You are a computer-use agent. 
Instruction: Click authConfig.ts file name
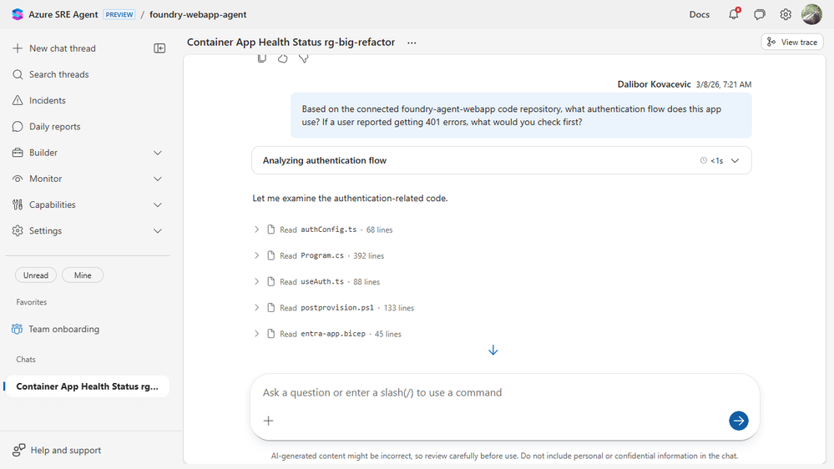[x=329, y=229]
